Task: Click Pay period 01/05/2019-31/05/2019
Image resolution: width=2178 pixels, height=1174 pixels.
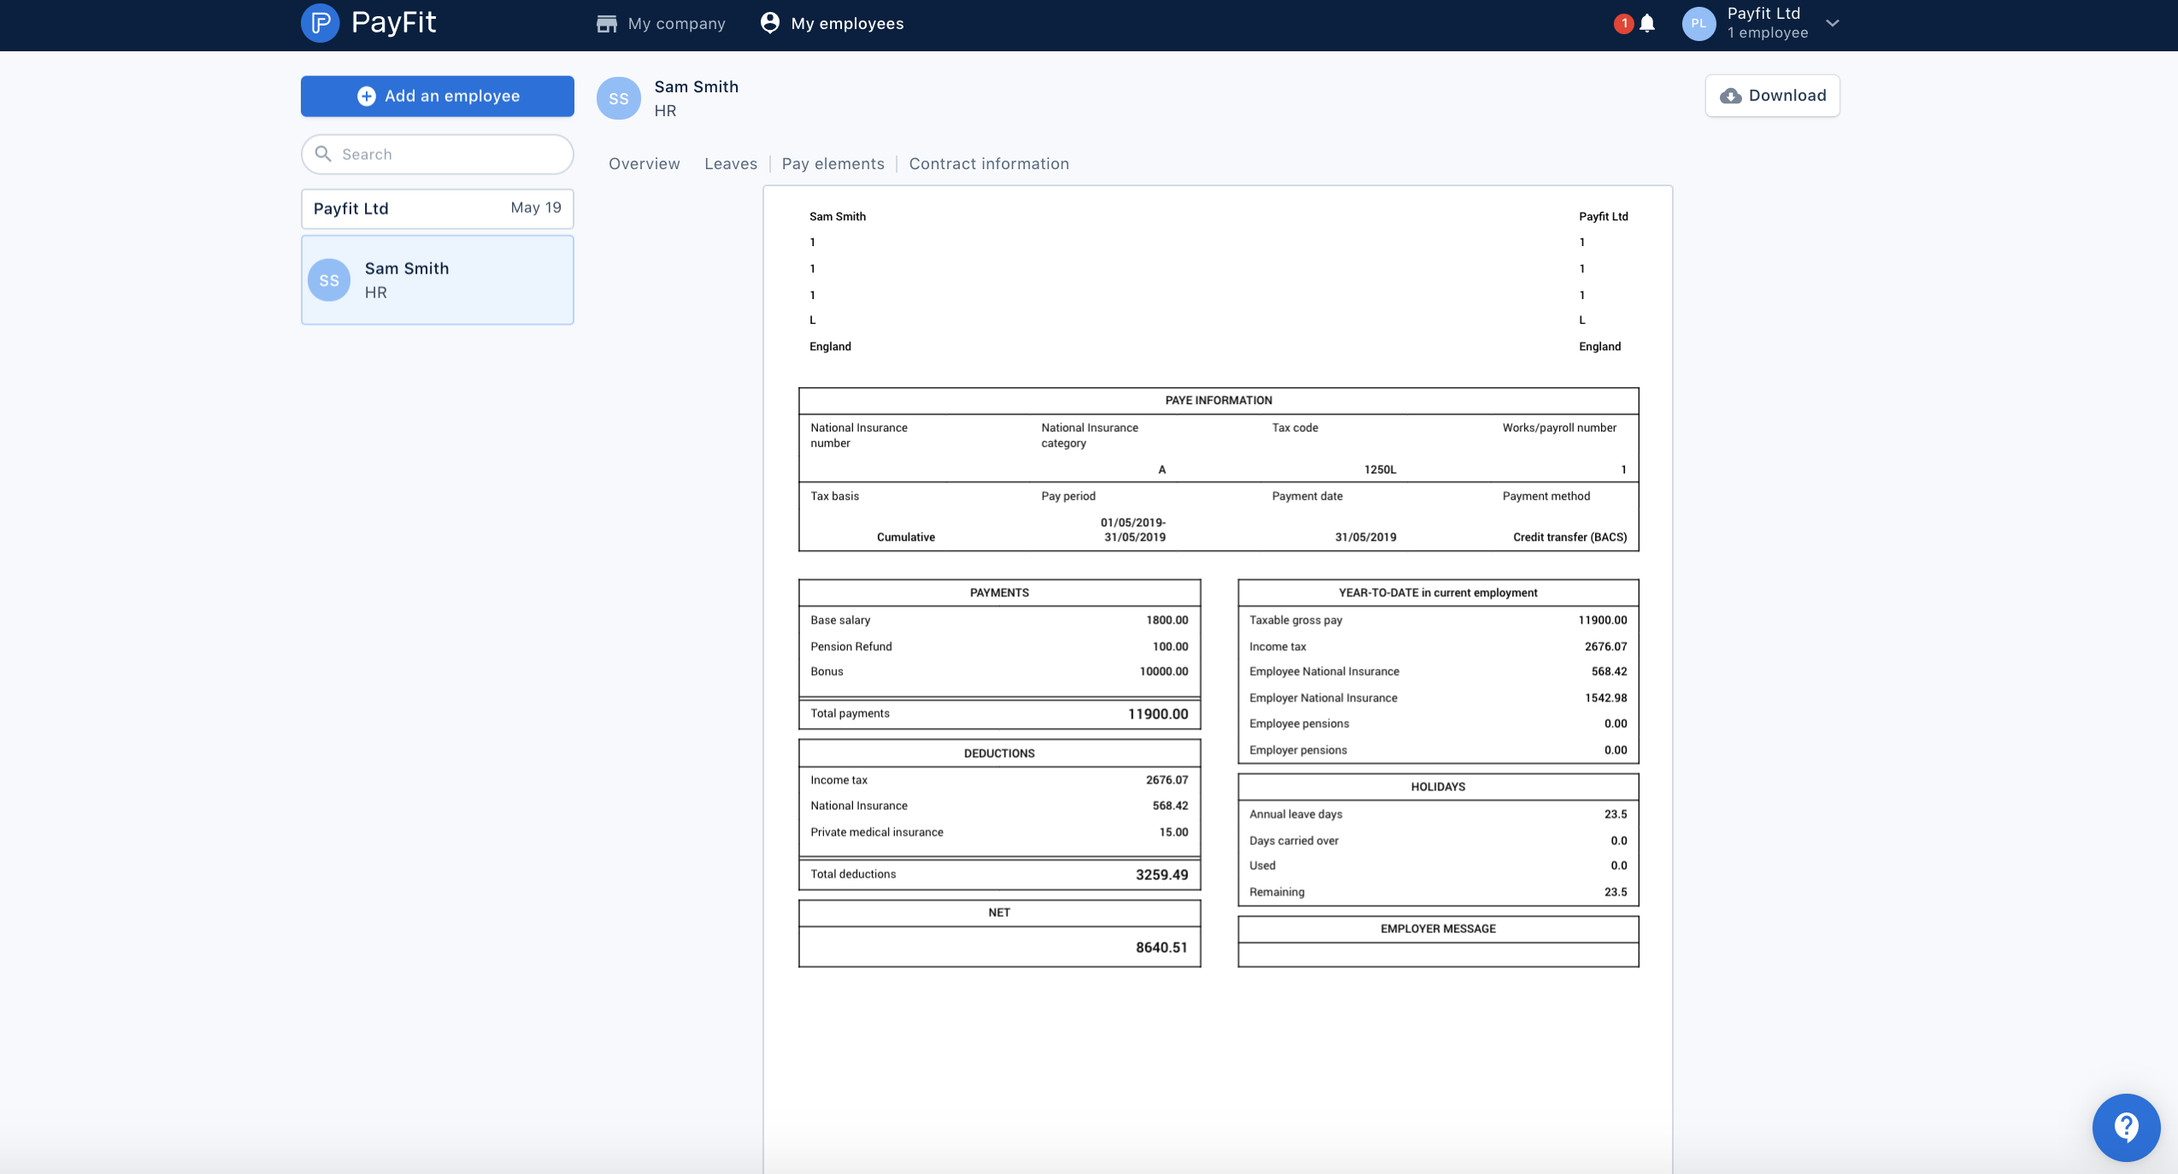Action: click(1133, 530)
